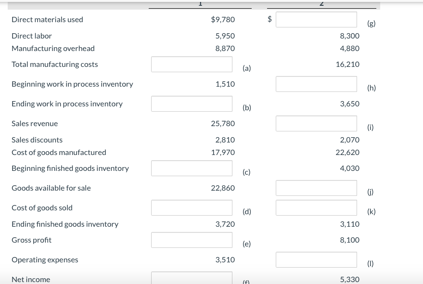Select the Ending work in process inventory field (b)
Screen dimensions: 423x284
pyautogui.click(x=192, y=103)
